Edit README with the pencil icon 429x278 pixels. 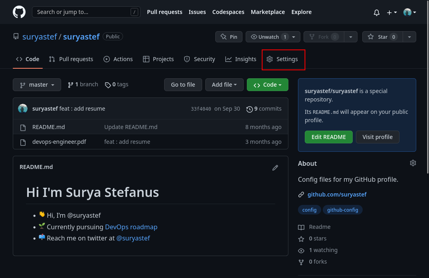[275, 168]
